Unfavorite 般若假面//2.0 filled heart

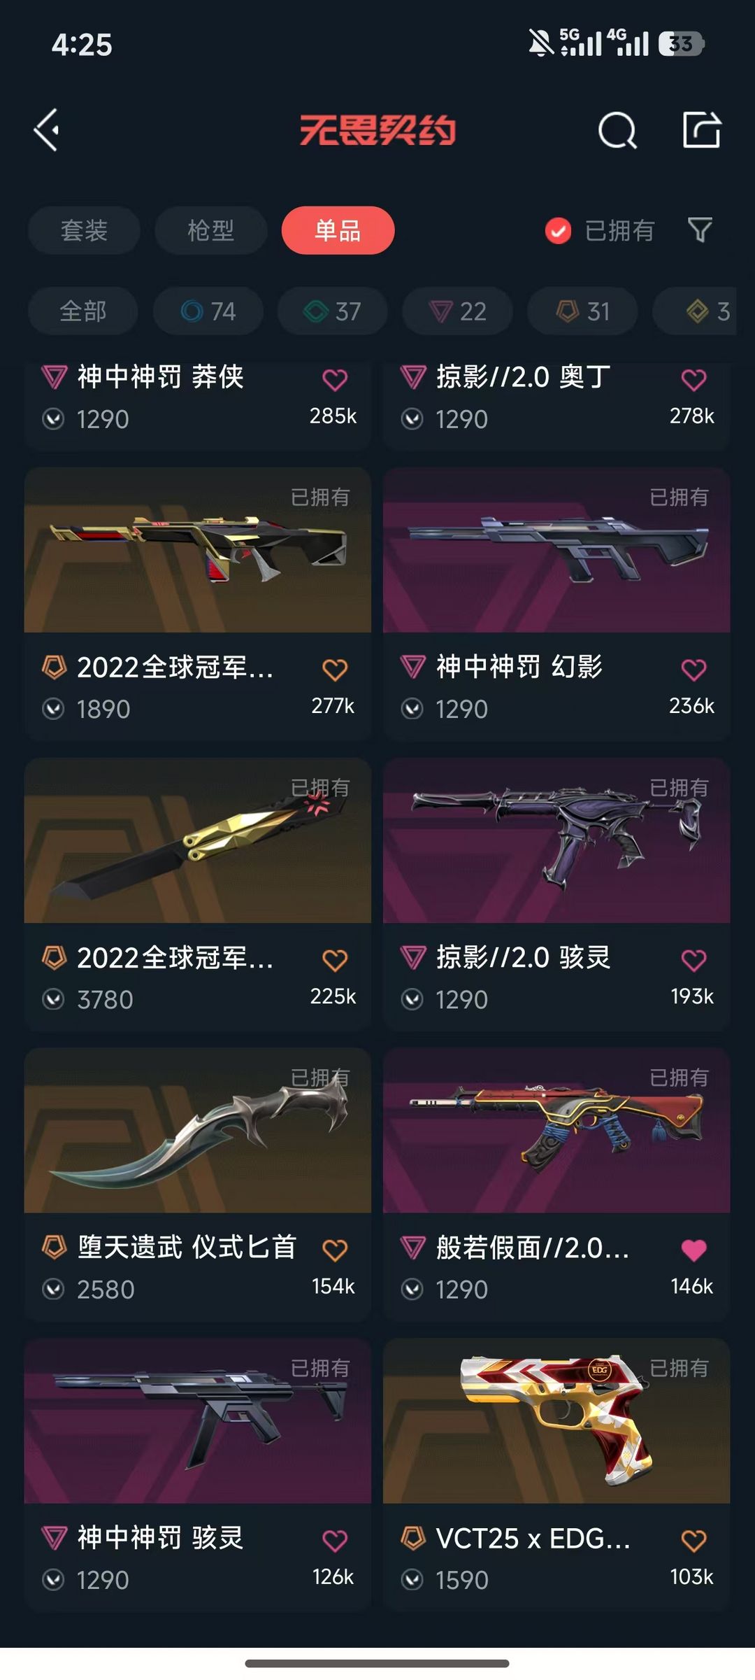coord(693,1250)
